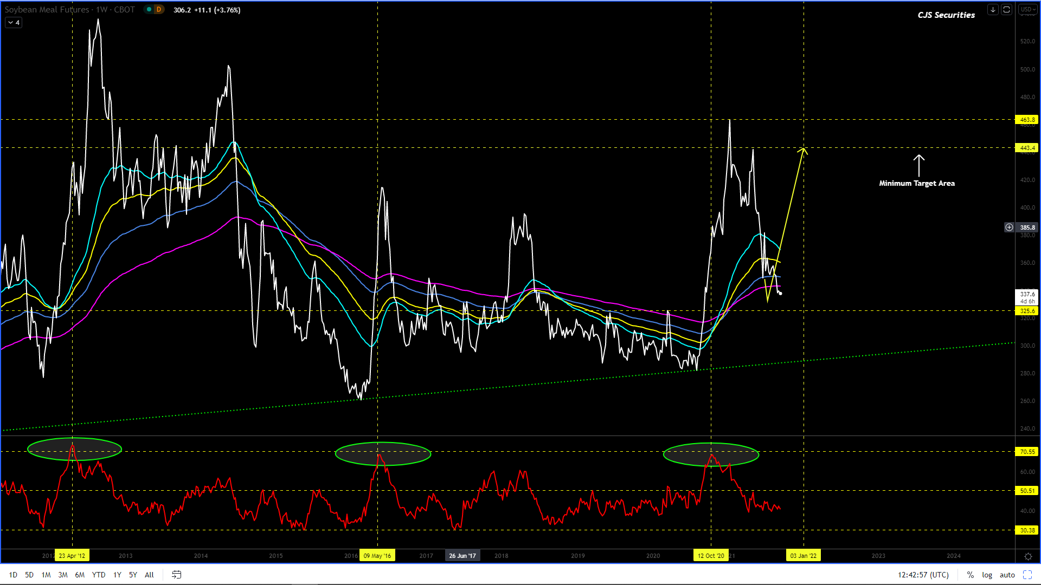Select the YTD time range
This screenshot has width=1041, height=585.
(99, 575)
